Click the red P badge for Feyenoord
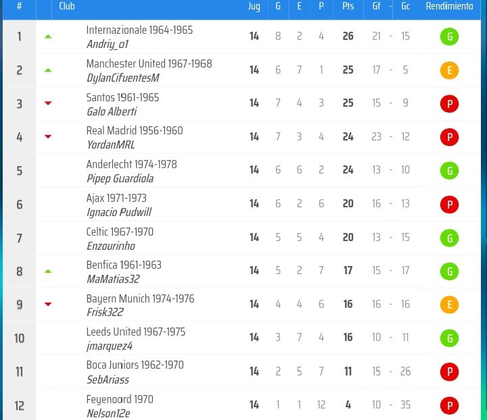Viewport: 487px width, 420px height. point(449,405)
